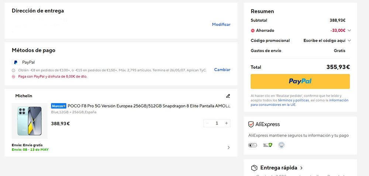Click the Marcas+ badge on the product
Image resolution: width=369 pixels, height=176 pixels.
coord(59,106)
